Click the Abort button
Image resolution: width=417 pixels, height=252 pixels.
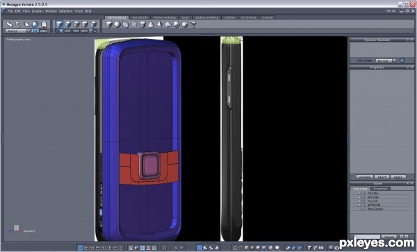coord(382,177)
